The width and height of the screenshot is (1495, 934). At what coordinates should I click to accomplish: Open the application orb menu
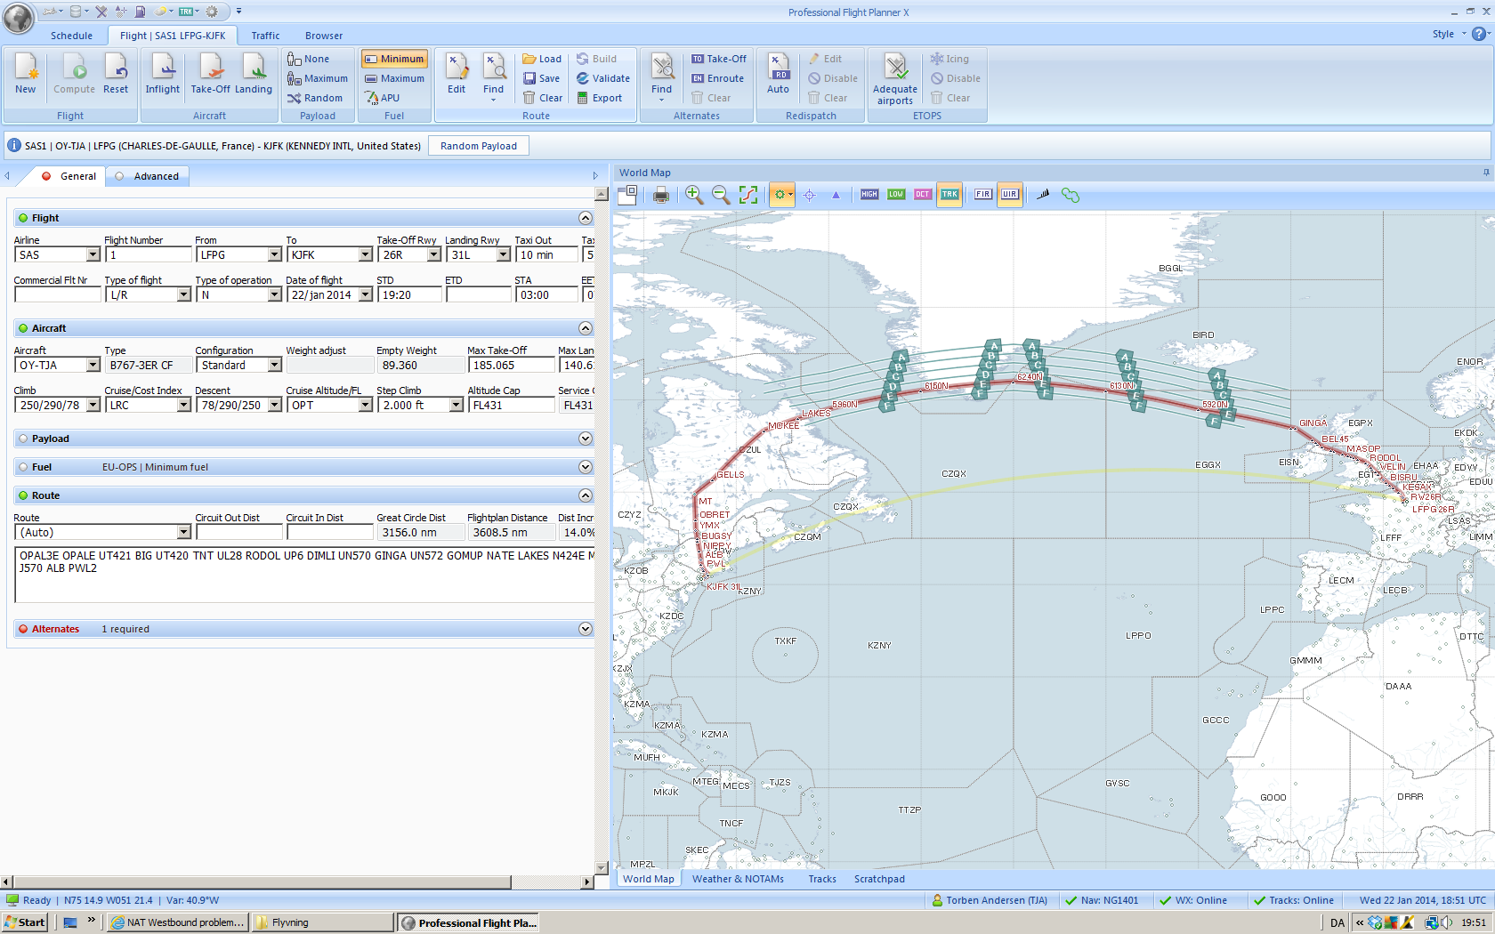(18, 17)
